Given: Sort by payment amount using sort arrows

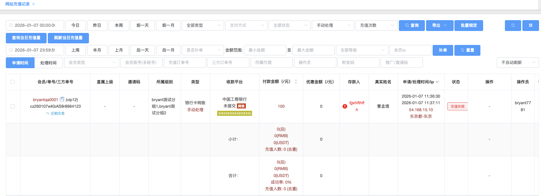Looking at the screenshot, I should 296,82.
